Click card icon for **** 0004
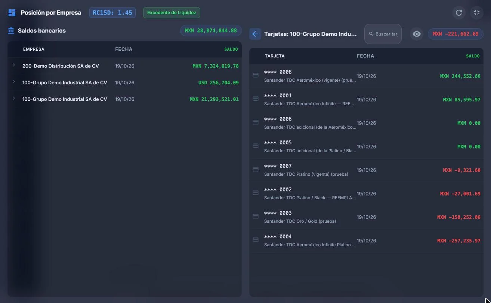Image resolution: width=491 pixels, height=303 pixels. coord(256,240)
